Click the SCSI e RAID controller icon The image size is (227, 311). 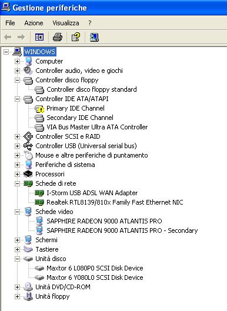28,136
